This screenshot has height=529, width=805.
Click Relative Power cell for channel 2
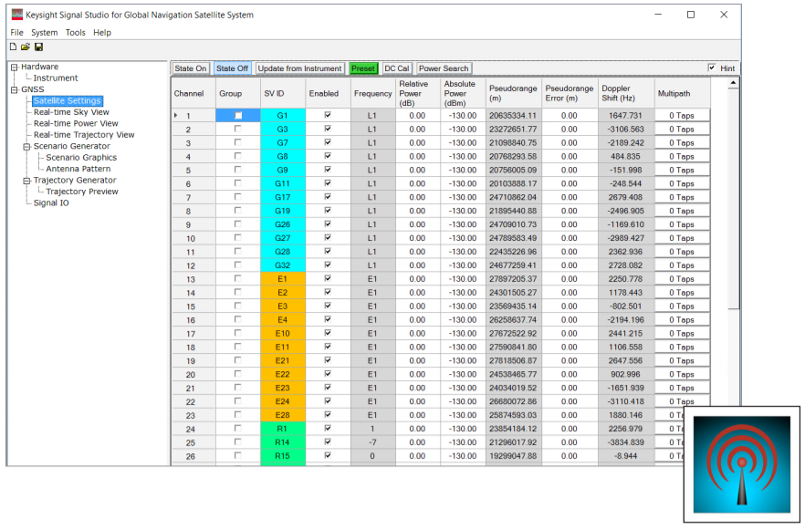coord(418,130)
